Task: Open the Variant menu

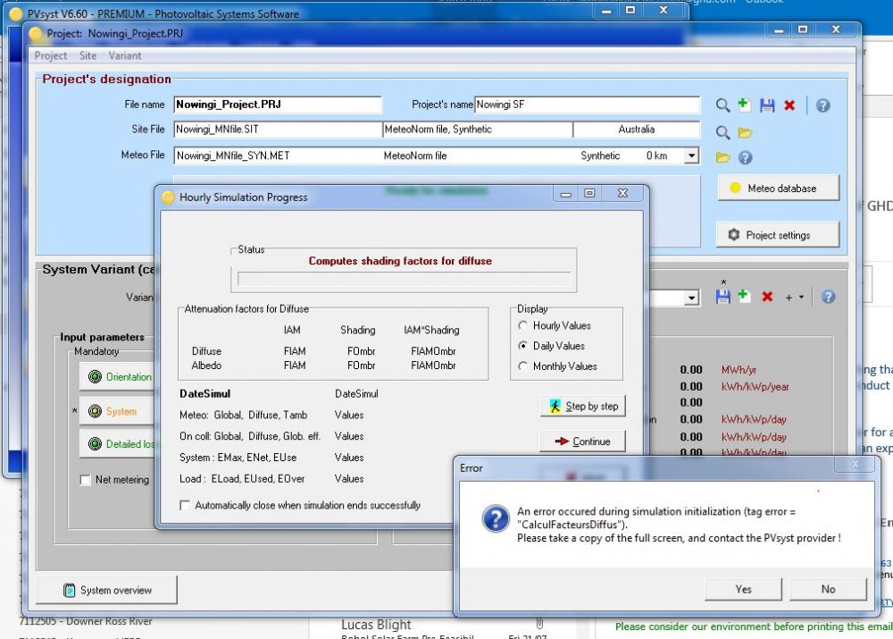Action: [x=125, y=55]
